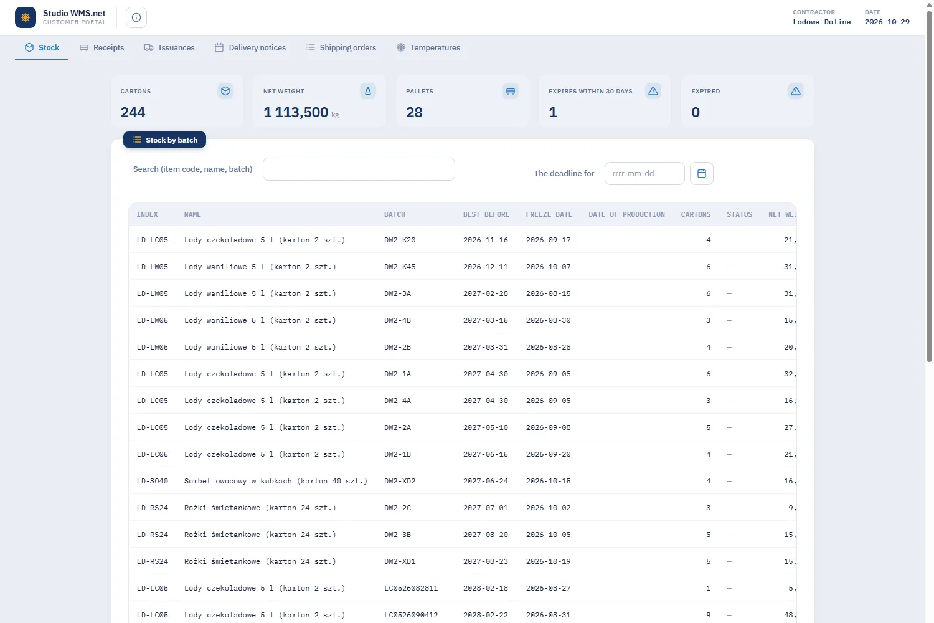Focus the item search input field
This screenshot has height=623, width=934.
pyautogui.click(x=359, y=169)
